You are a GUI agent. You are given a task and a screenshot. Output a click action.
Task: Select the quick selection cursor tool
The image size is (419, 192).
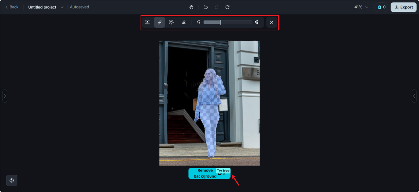coord(171,22)
